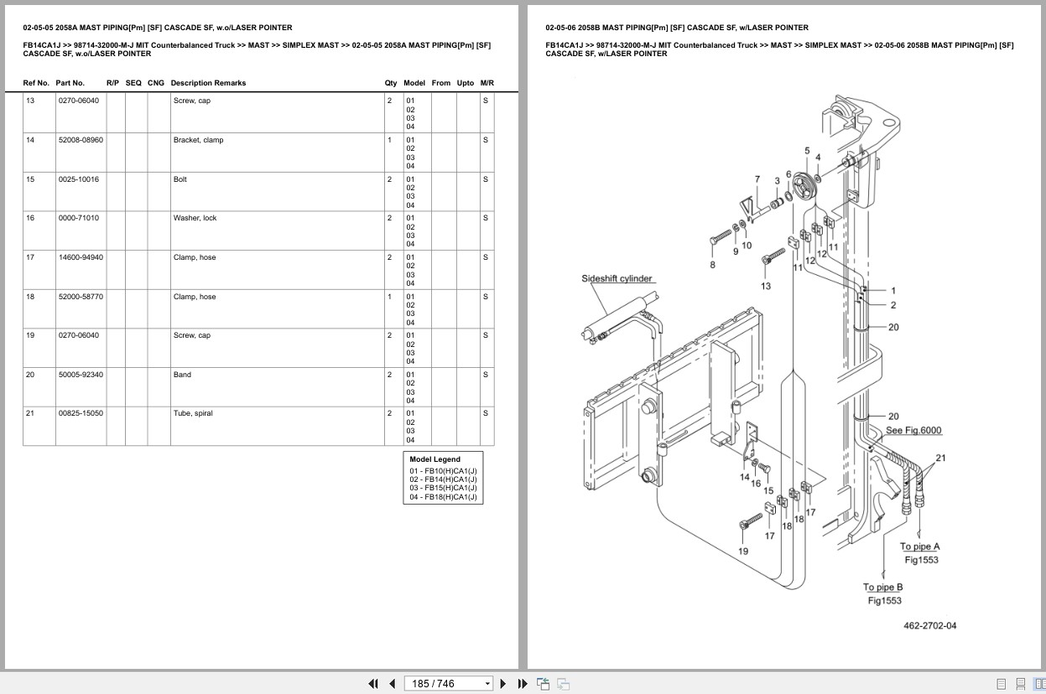Select part number 14600-94940
Screen dimensions: 1046x694
click(x=81, y=257)
